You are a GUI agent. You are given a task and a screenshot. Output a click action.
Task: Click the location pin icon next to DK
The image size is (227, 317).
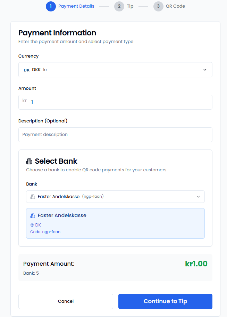tap(32, 225)
